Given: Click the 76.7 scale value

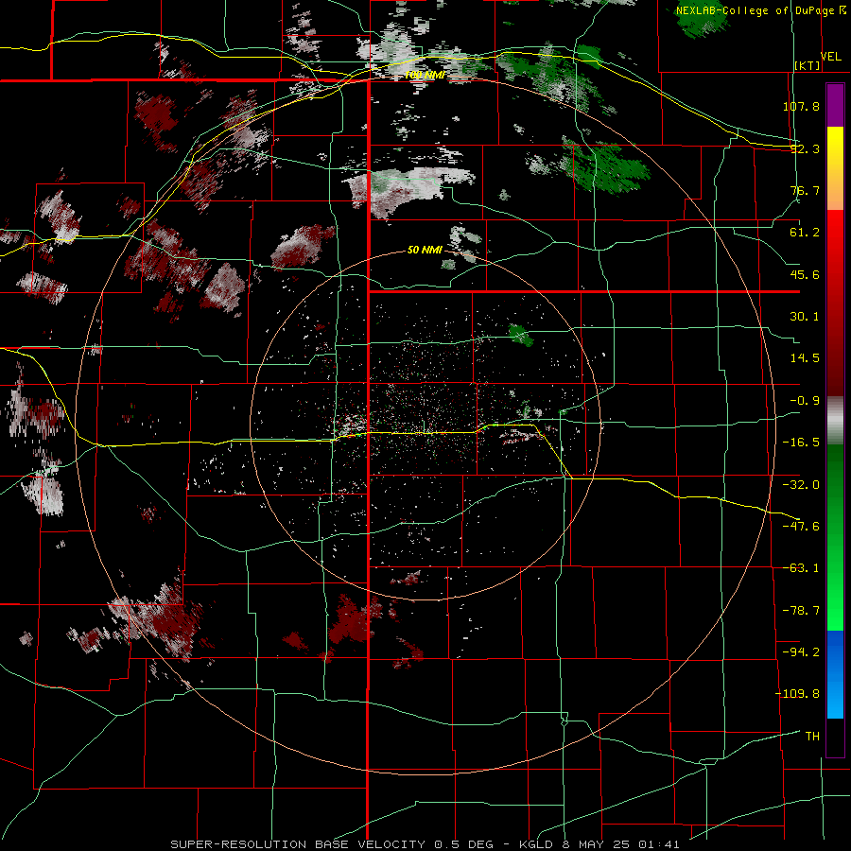Looking at the screenshot, I should click(x=805, y=190).
